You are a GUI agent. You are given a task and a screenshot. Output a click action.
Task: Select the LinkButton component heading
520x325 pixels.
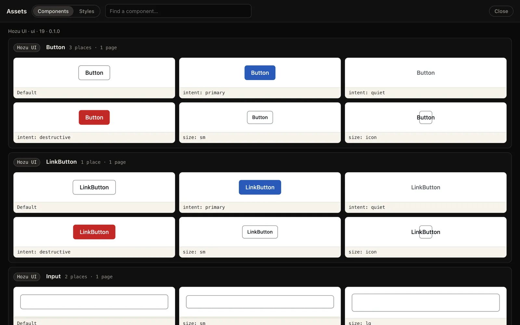click(61, 162)
